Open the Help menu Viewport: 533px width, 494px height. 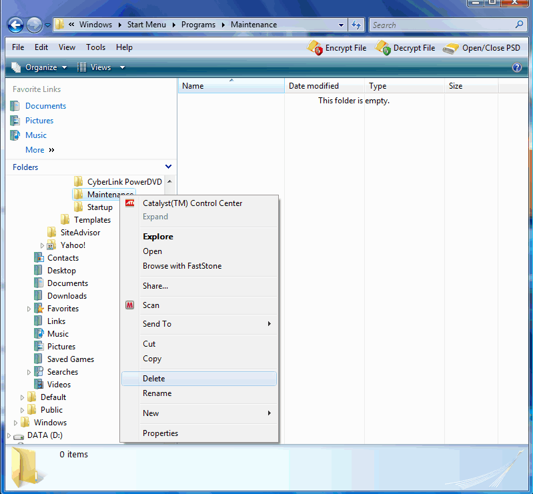click(x=124, y=47)
